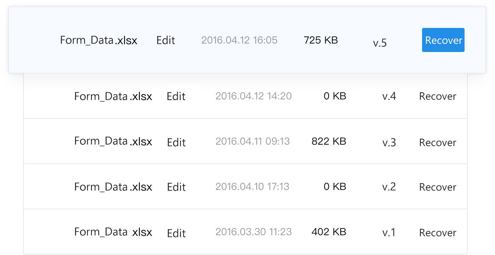
Task: Recover version v.4 of Form_Data.xlsx
Action: pyautogui.click(x=438, y=96)
